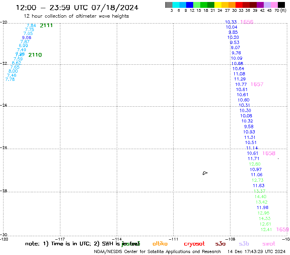This screenshot has width=290, height=255.
Task: Click the blue wave height value 11.96
Action: click(x=263, y=208)
